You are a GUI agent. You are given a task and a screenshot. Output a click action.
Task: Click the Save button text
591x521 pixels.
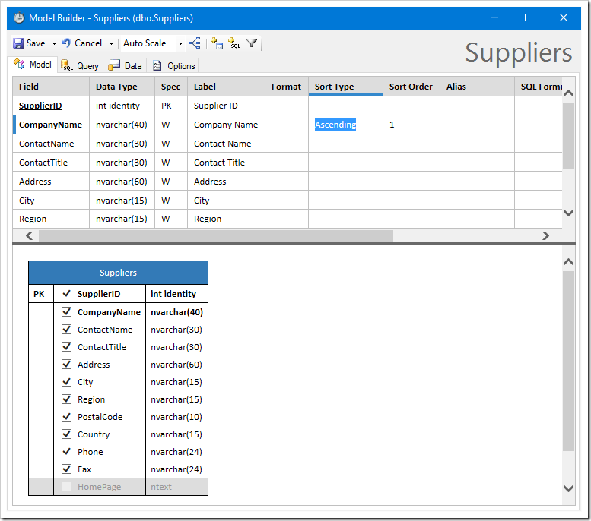coord(36,43)
